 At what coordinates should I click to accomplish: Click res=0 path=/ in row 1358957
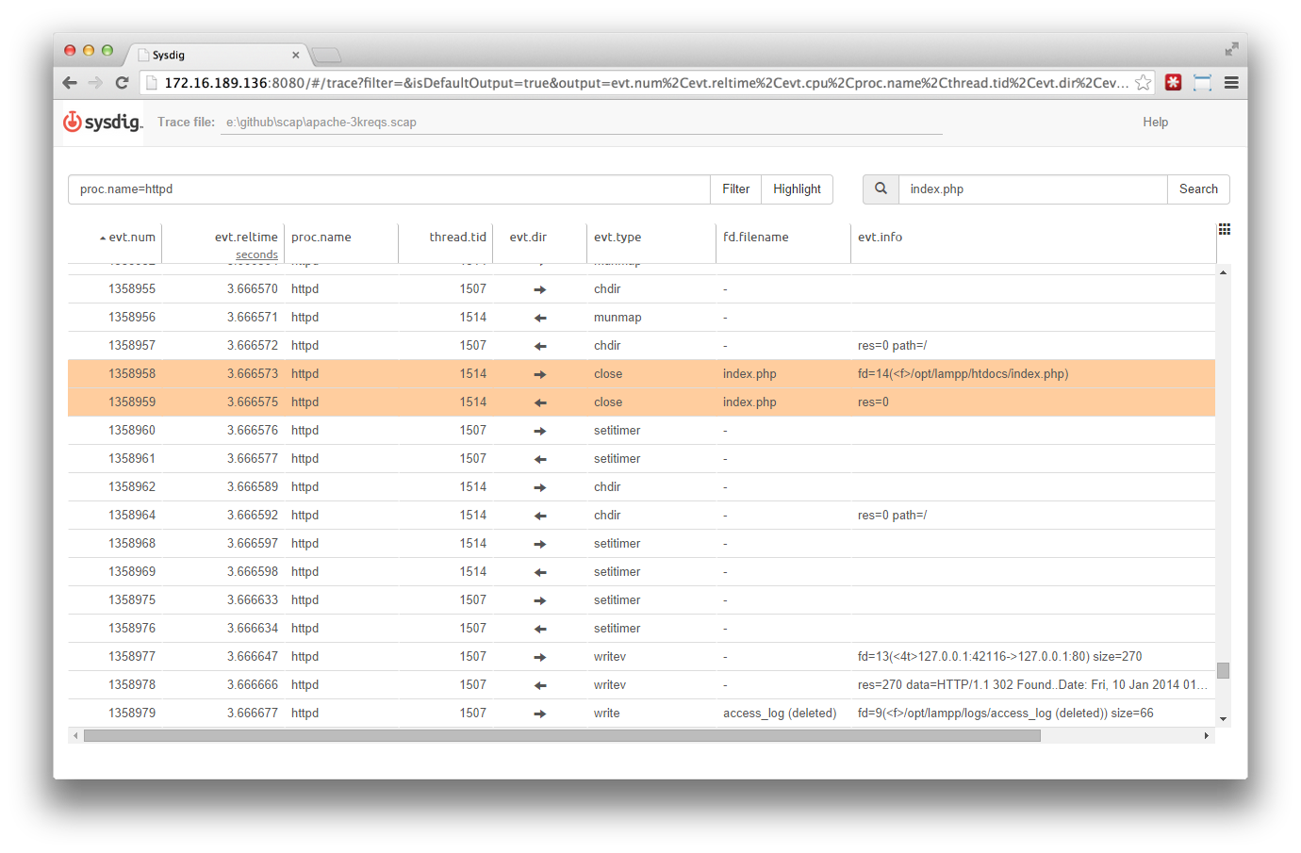(892, 345)
